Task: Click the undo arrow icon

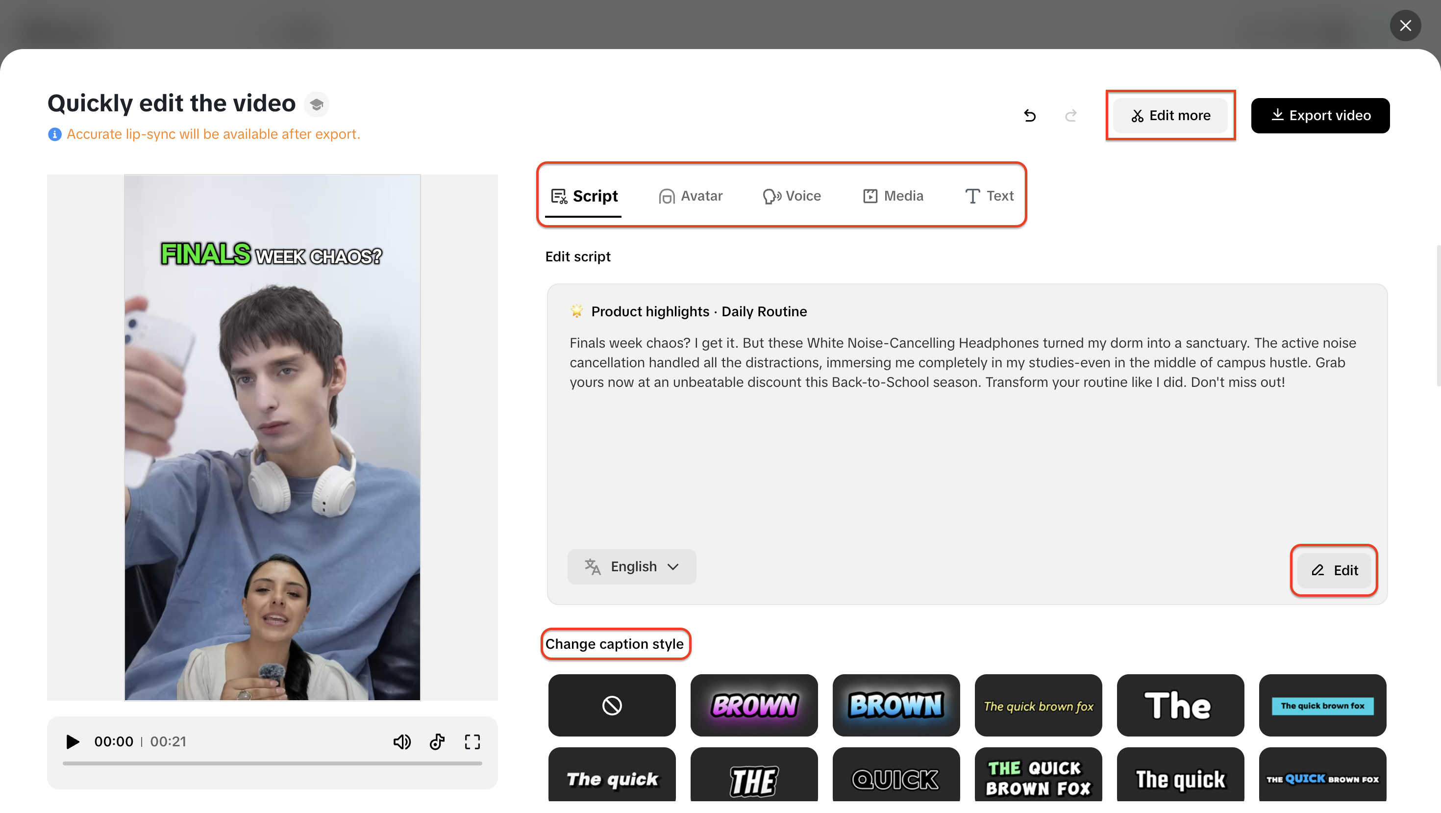Action: (x=1029, y=115)
